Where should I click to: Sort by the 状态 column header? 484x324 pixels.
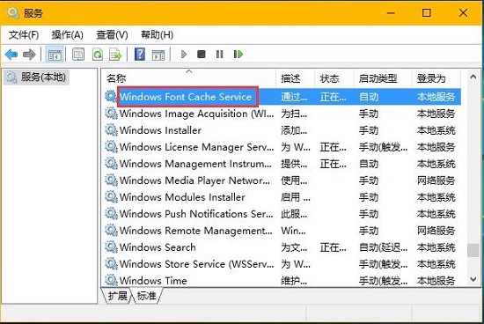pyautogui.click(x=334, y=78)
